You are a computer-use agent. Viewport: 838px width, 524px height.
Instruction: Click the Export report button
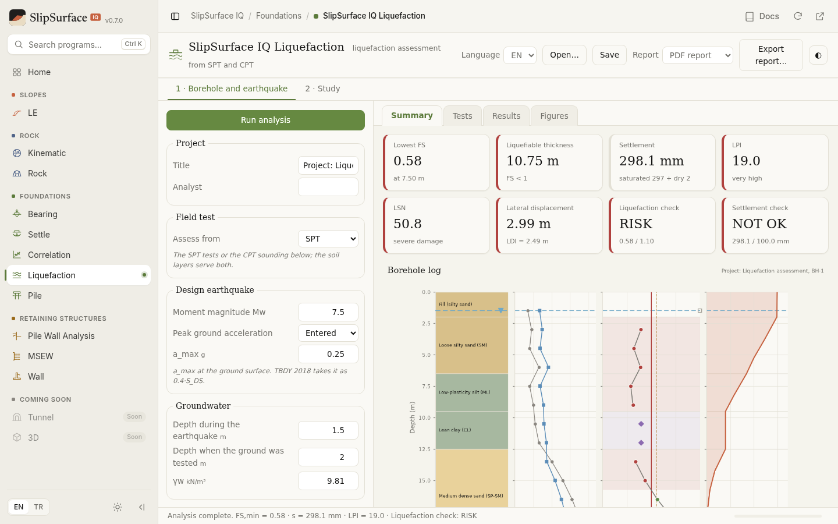(x=771, y=55)
